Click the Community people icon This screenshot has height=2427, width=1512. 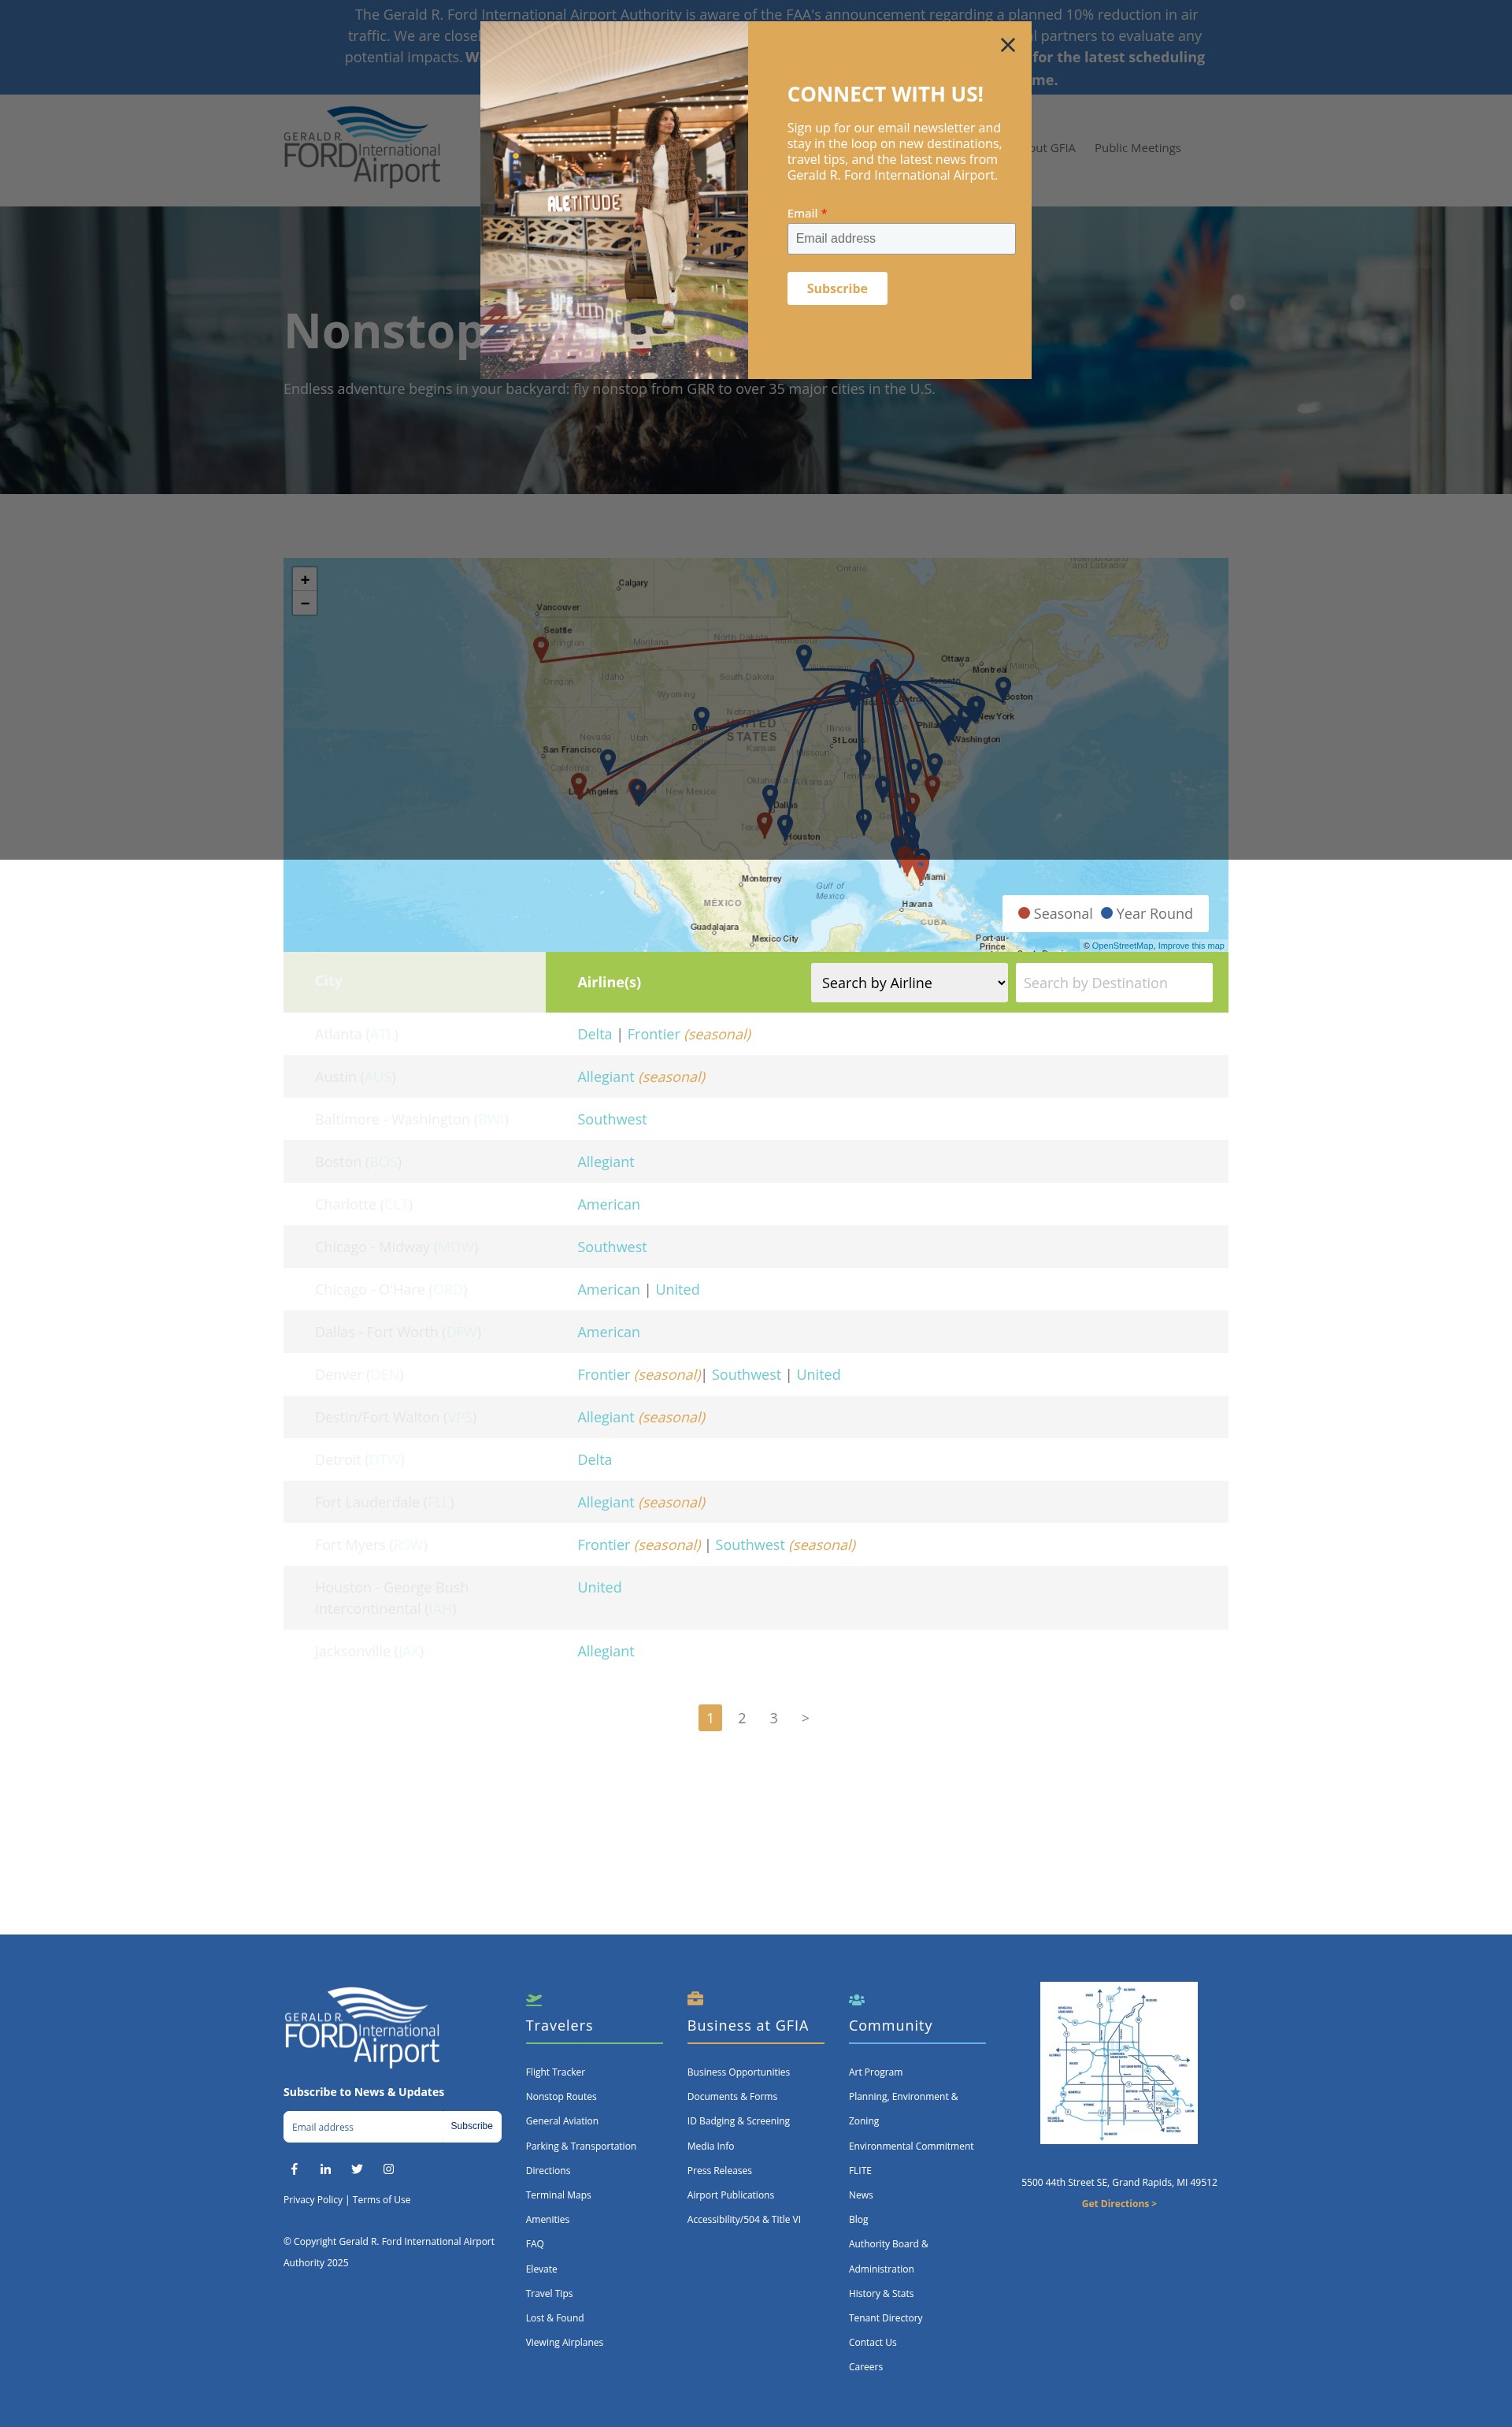pyautogui.click(x=857, y=1999)
